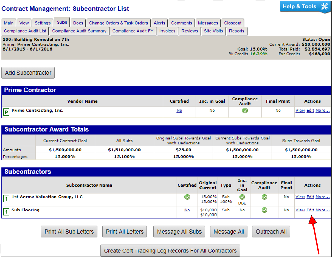Click the 100: Building Remodel on 7th title
The image size is (332, 257).
(36, 40)
